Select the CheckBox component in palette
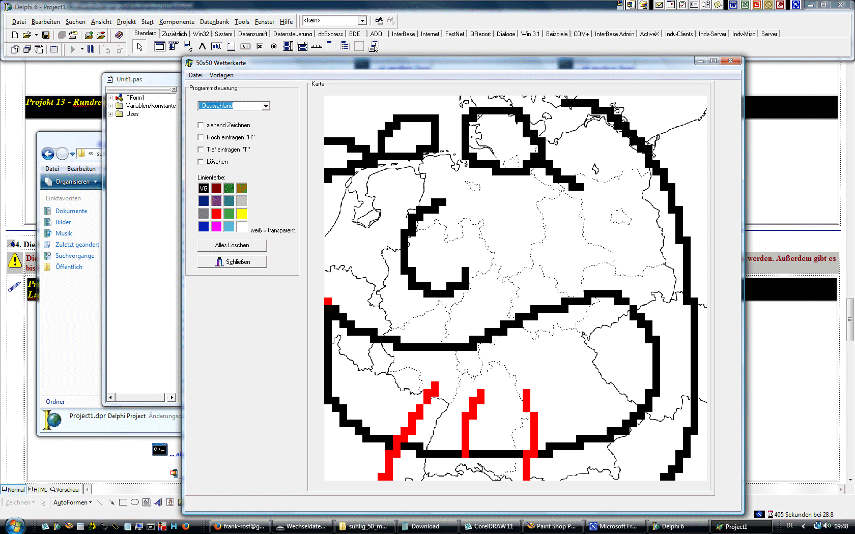Viewport: 855px width, 534px height. pos(259,46)
